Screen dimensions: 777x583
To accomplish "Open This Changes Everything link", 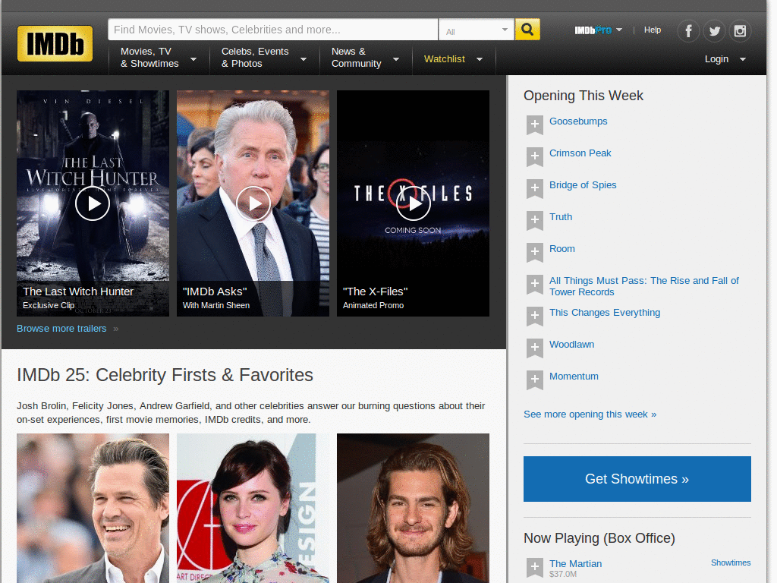I will coord(605,312).
